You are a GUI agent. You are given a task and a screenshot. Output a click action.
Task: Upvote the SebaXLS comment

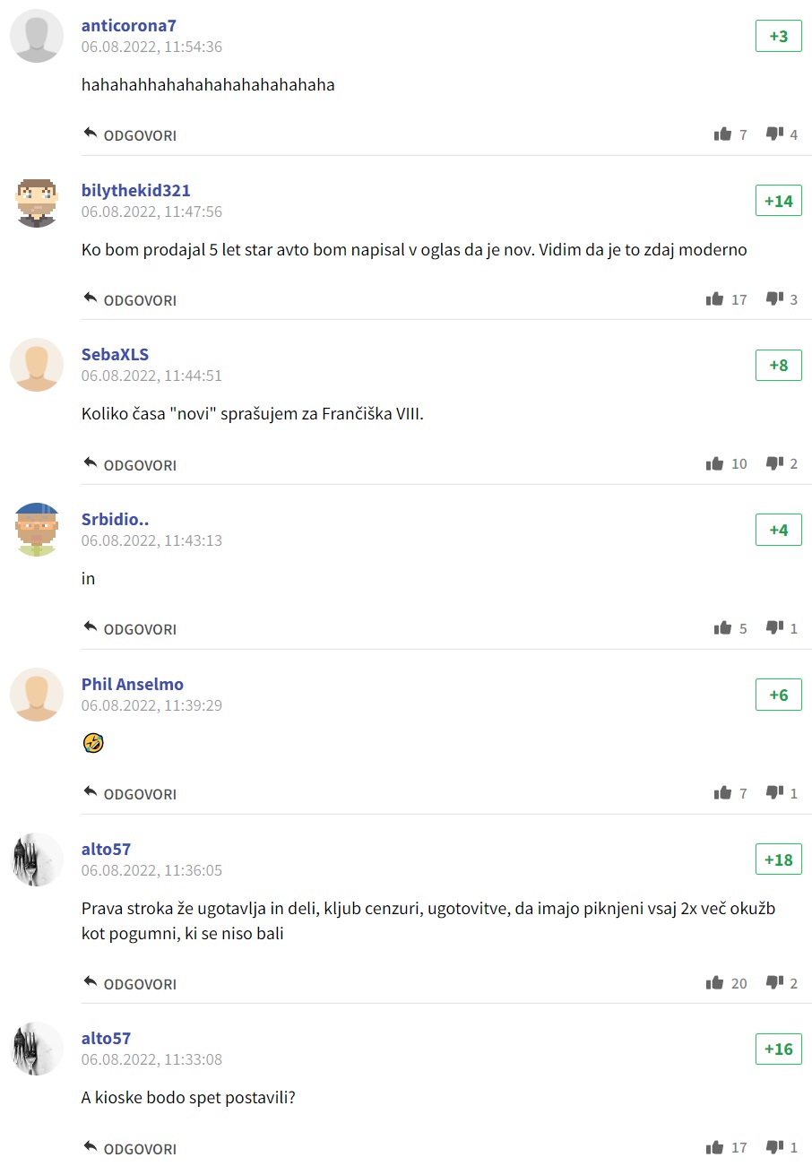(x=715, y=464)
